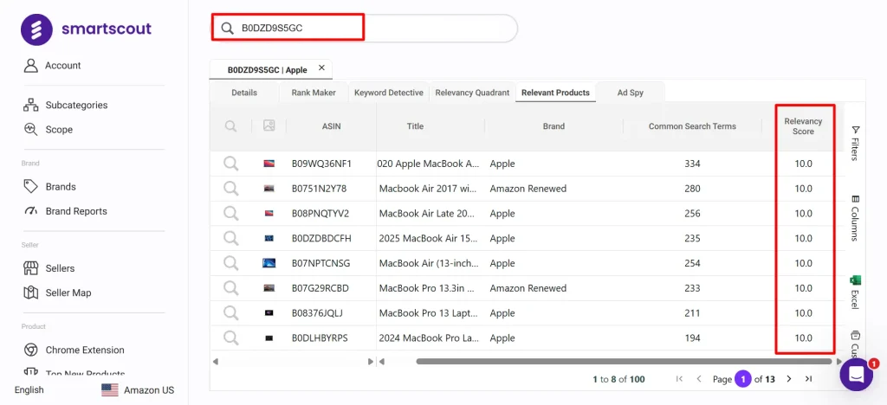Open the language selector showing English
The image size is (887, 405).
click(29, 389)
